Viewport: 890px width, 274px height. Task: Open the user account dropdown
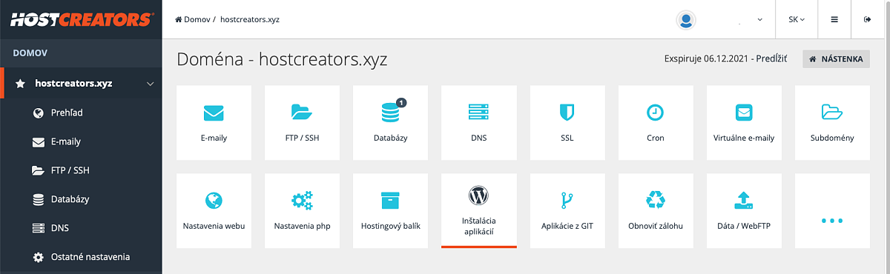pyautogui.click(x=719, y=20)
